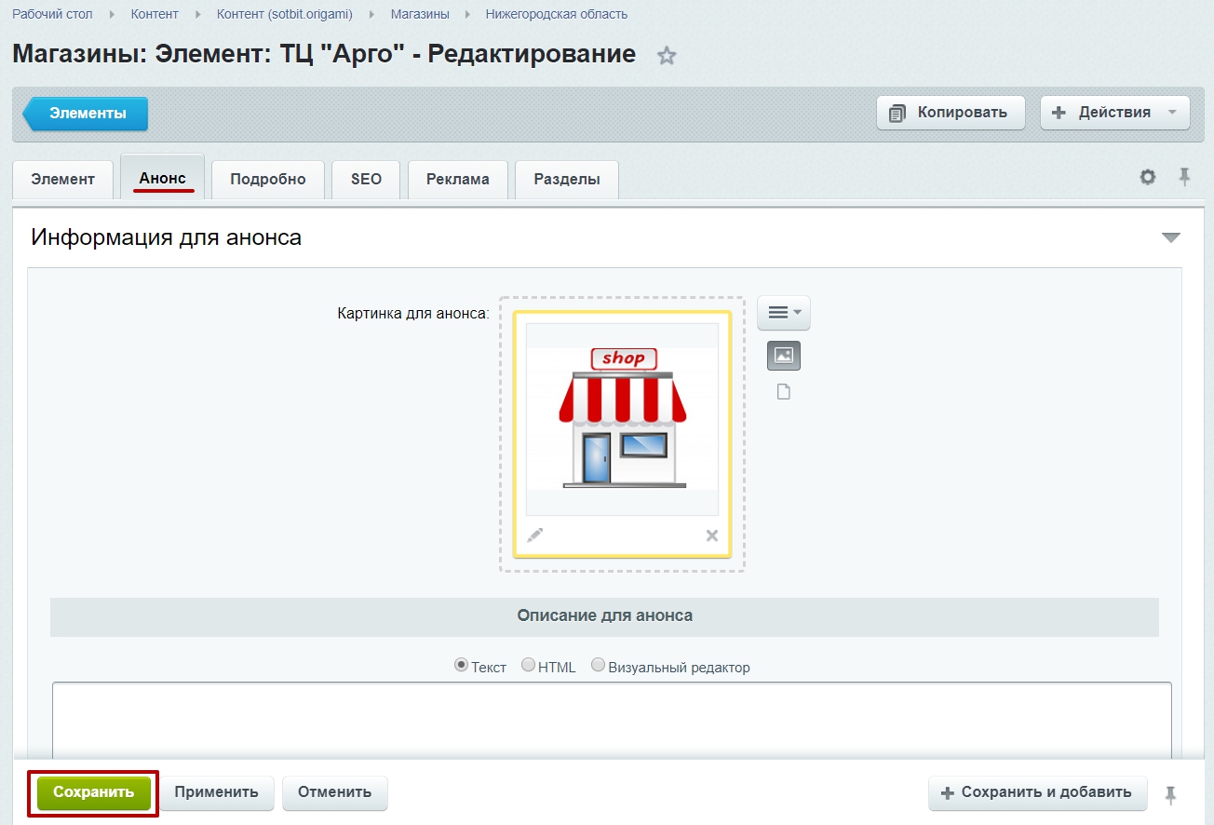This screenshot has height=825, width=1214.
Task: Click the Картинка для анонса label
Action: pyautogui.click(x=413, y=314)
